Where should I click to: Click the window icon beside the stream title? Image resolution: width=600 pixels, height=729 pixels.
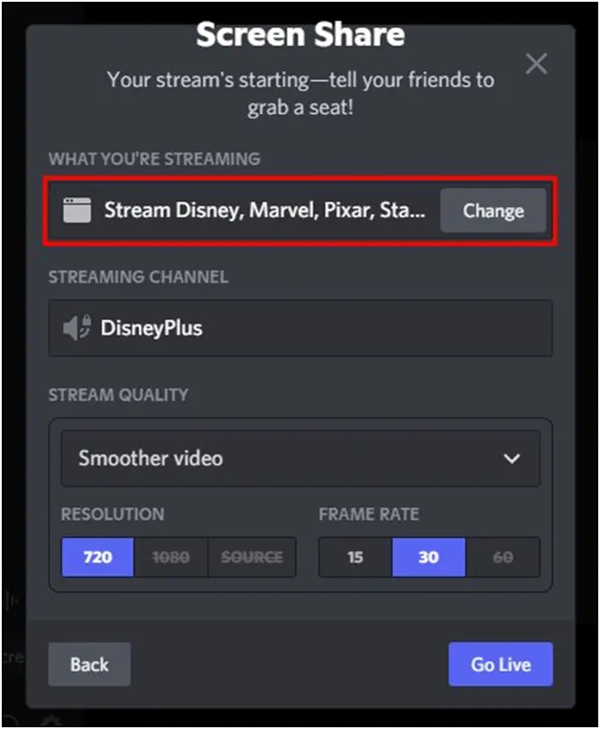76,211
